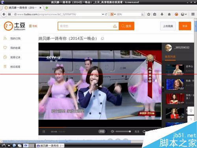Click the lightbulb floating button
The height and width of the screenshot is (148, 197).
(191, 111)
